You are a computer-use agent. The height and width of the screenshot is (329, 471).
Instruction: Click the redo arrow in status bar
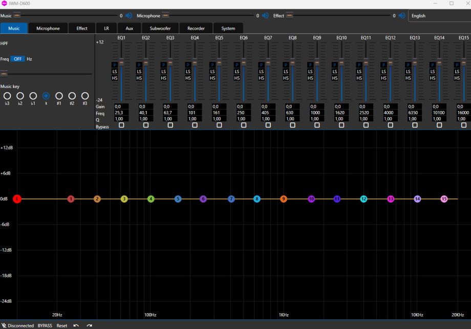point(90,325)
